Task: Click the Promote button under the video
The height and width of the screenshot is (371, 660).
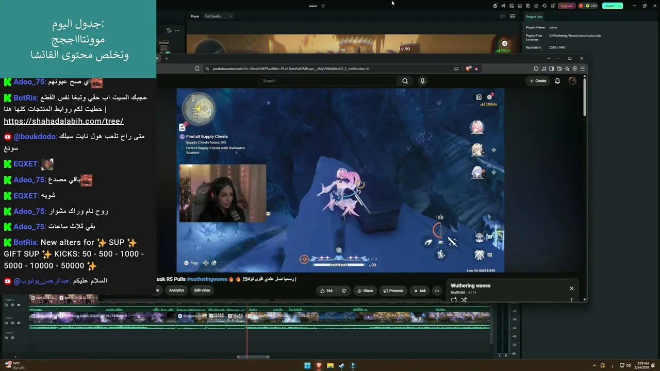Action: [393, 291]
